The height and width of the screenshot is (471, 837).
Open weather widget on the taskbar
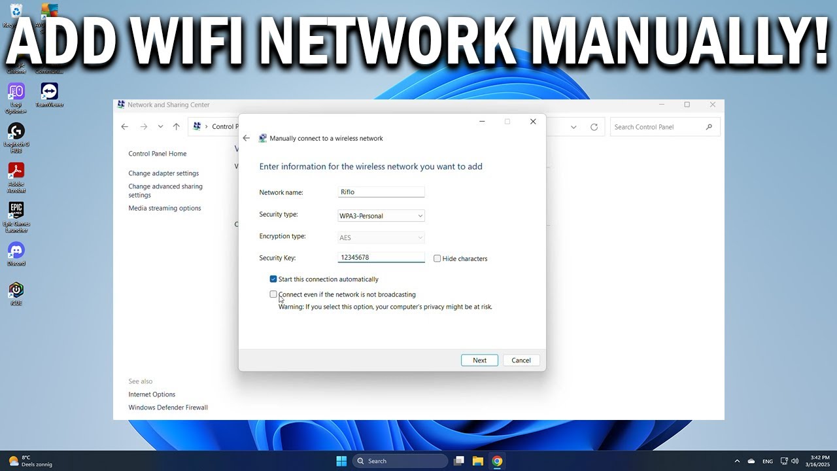30,461
